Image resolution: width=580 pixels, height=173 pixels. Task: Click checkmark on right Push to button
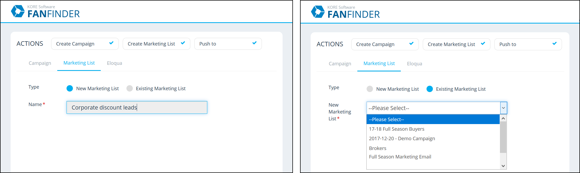(555, 43)
